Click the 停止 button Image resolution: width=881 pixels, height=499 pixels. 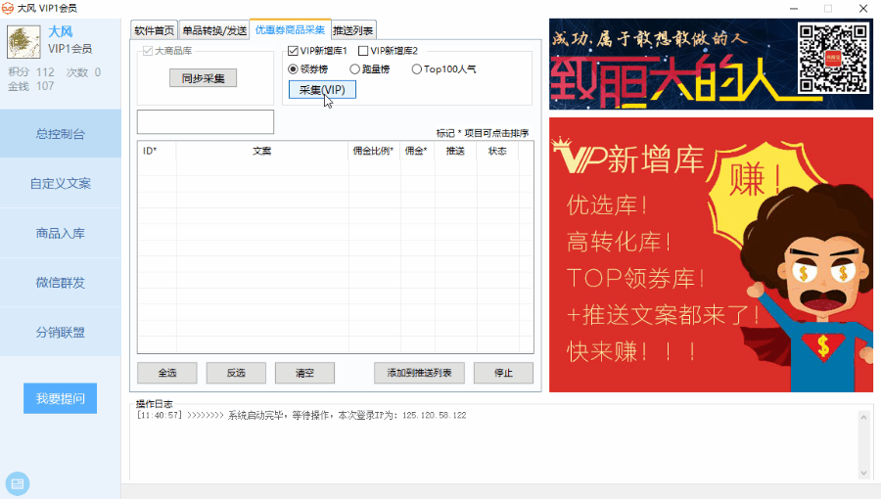[x=503, y=373]
